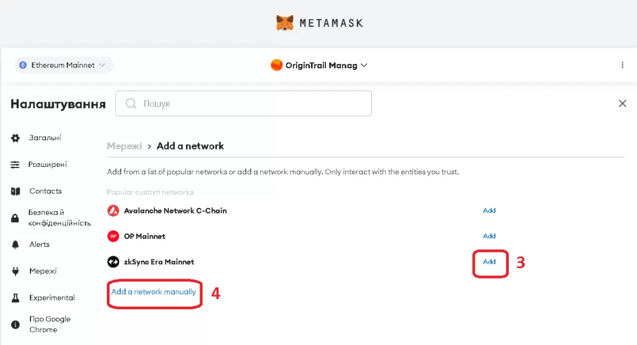The height and width of the screenshot is (345, 637).
Task: Click the Мережі breadcrumb link
Action: 124,146
